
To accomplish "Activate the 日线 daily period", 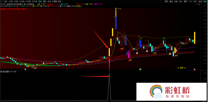I will click(40, 1).
